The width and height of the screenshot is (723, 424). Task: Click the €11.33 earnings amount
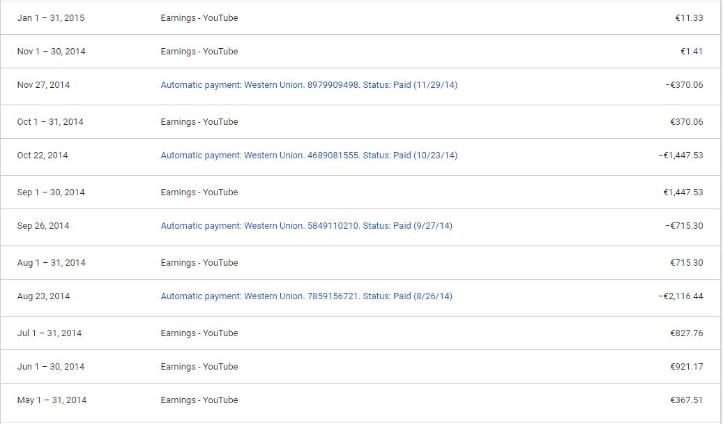pos(689,18)
